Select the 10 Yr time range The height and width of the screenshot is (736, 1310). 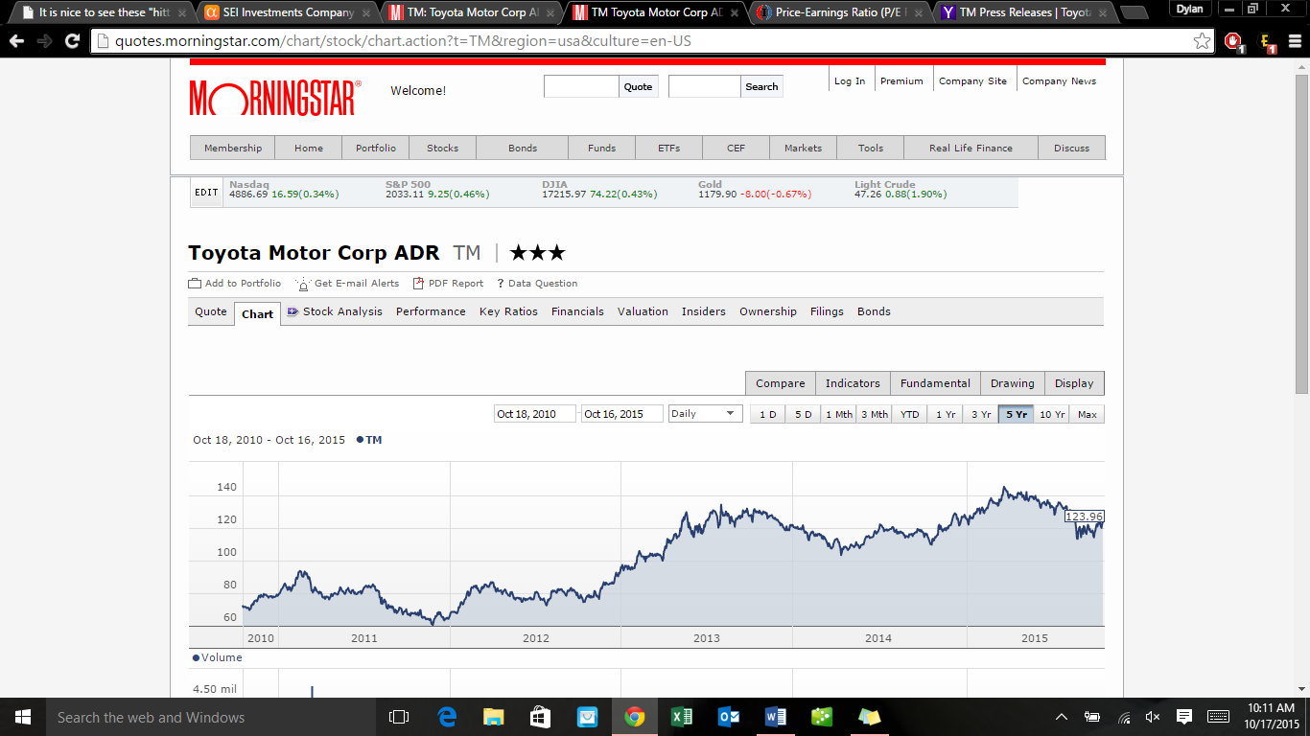tap(1052, 414)
